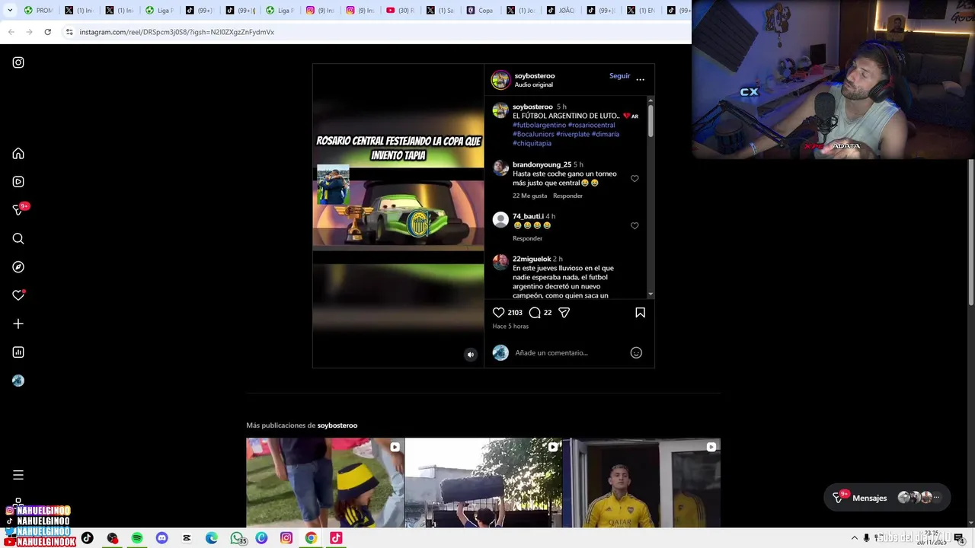The width and height of the screenshot is (975, 548).
Task: Open the floating Mensajes button
Action: (887, 498)
